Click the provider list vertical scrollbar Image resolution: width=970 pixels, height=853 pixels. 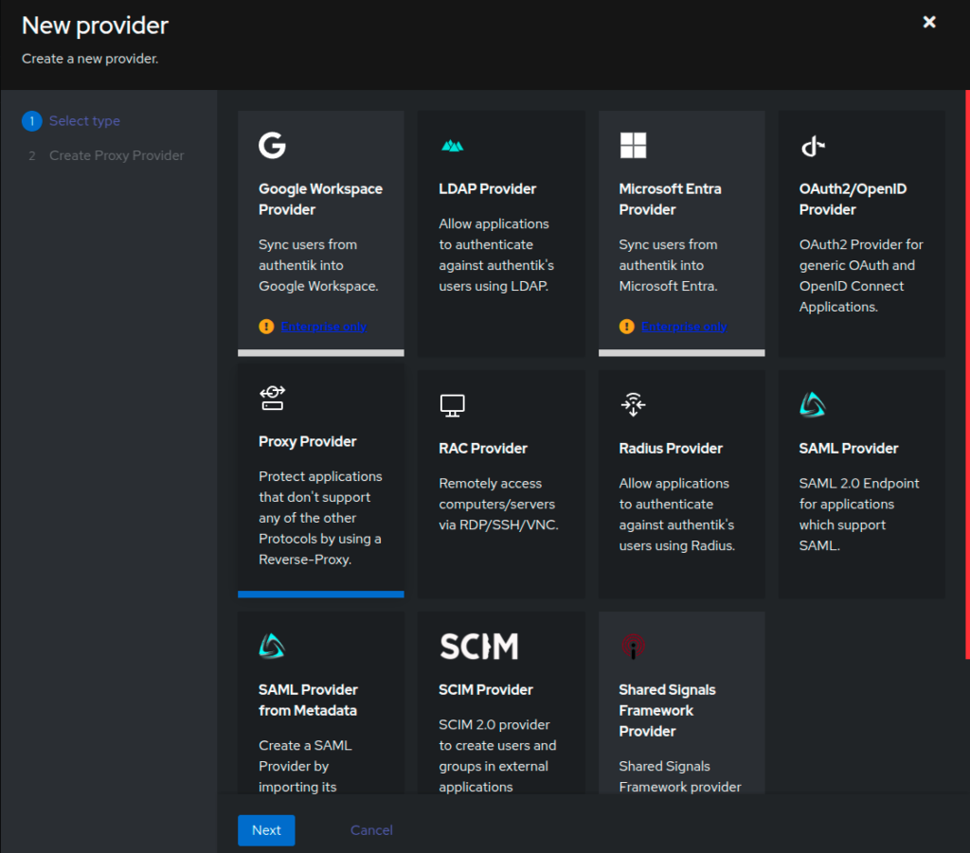pyautogui.click(x=967, y=375)
